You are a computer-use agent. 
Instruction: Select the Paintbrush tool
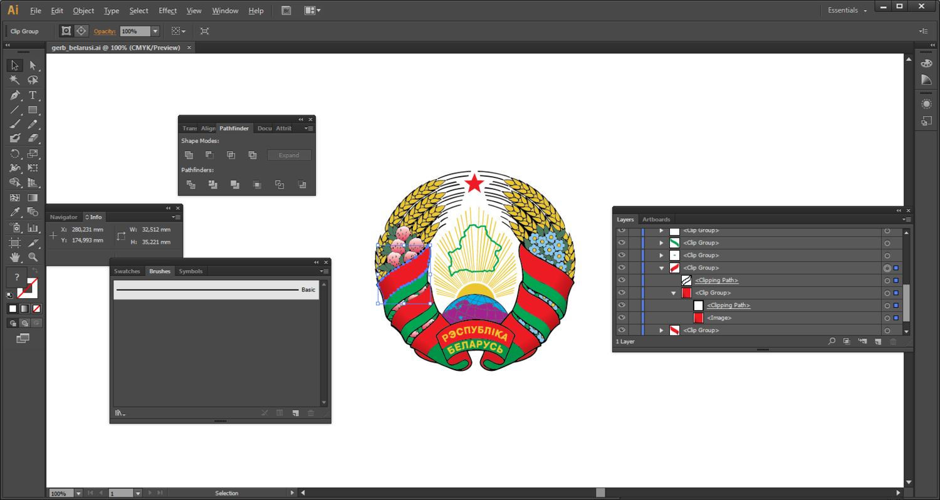14,124
